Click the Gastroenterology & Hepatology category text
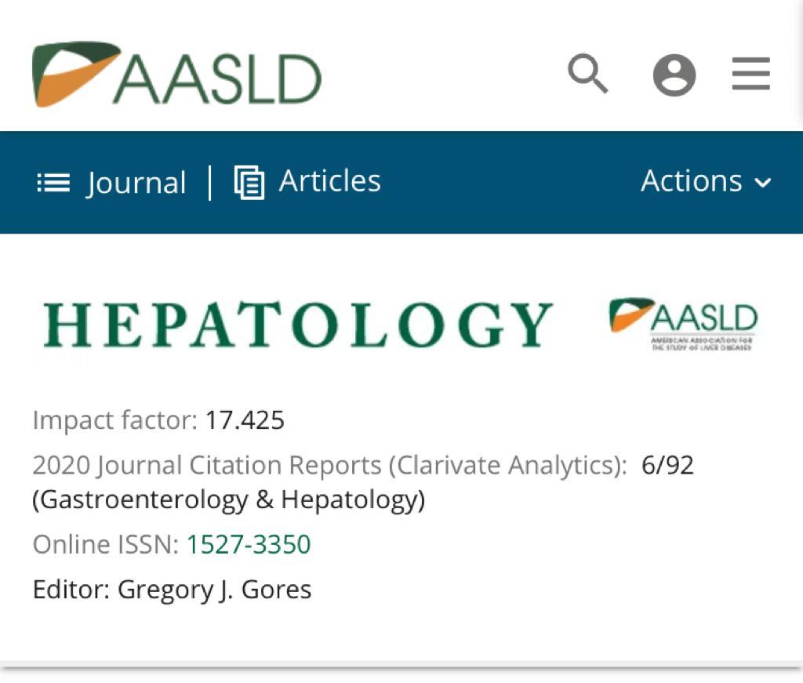The image size is (803, 683). [228, 500]
